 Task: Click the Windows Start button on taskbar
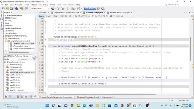coord(47,106)
